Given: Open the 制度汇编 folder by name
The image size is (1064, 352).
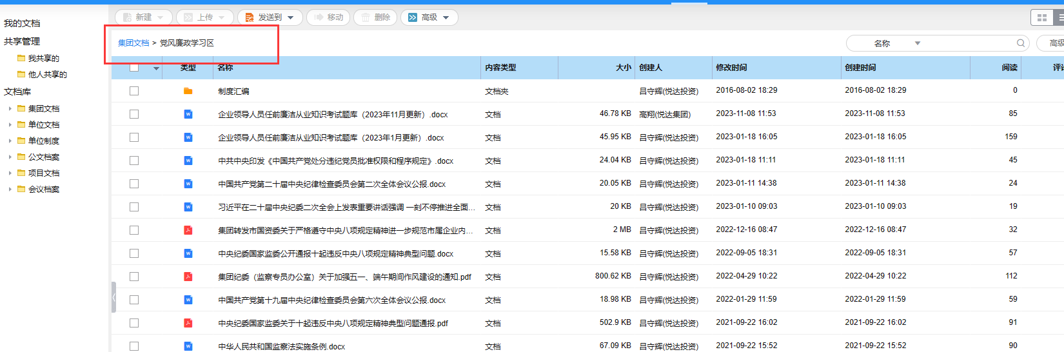Looking at the screenshot, I should pos(233,92).
